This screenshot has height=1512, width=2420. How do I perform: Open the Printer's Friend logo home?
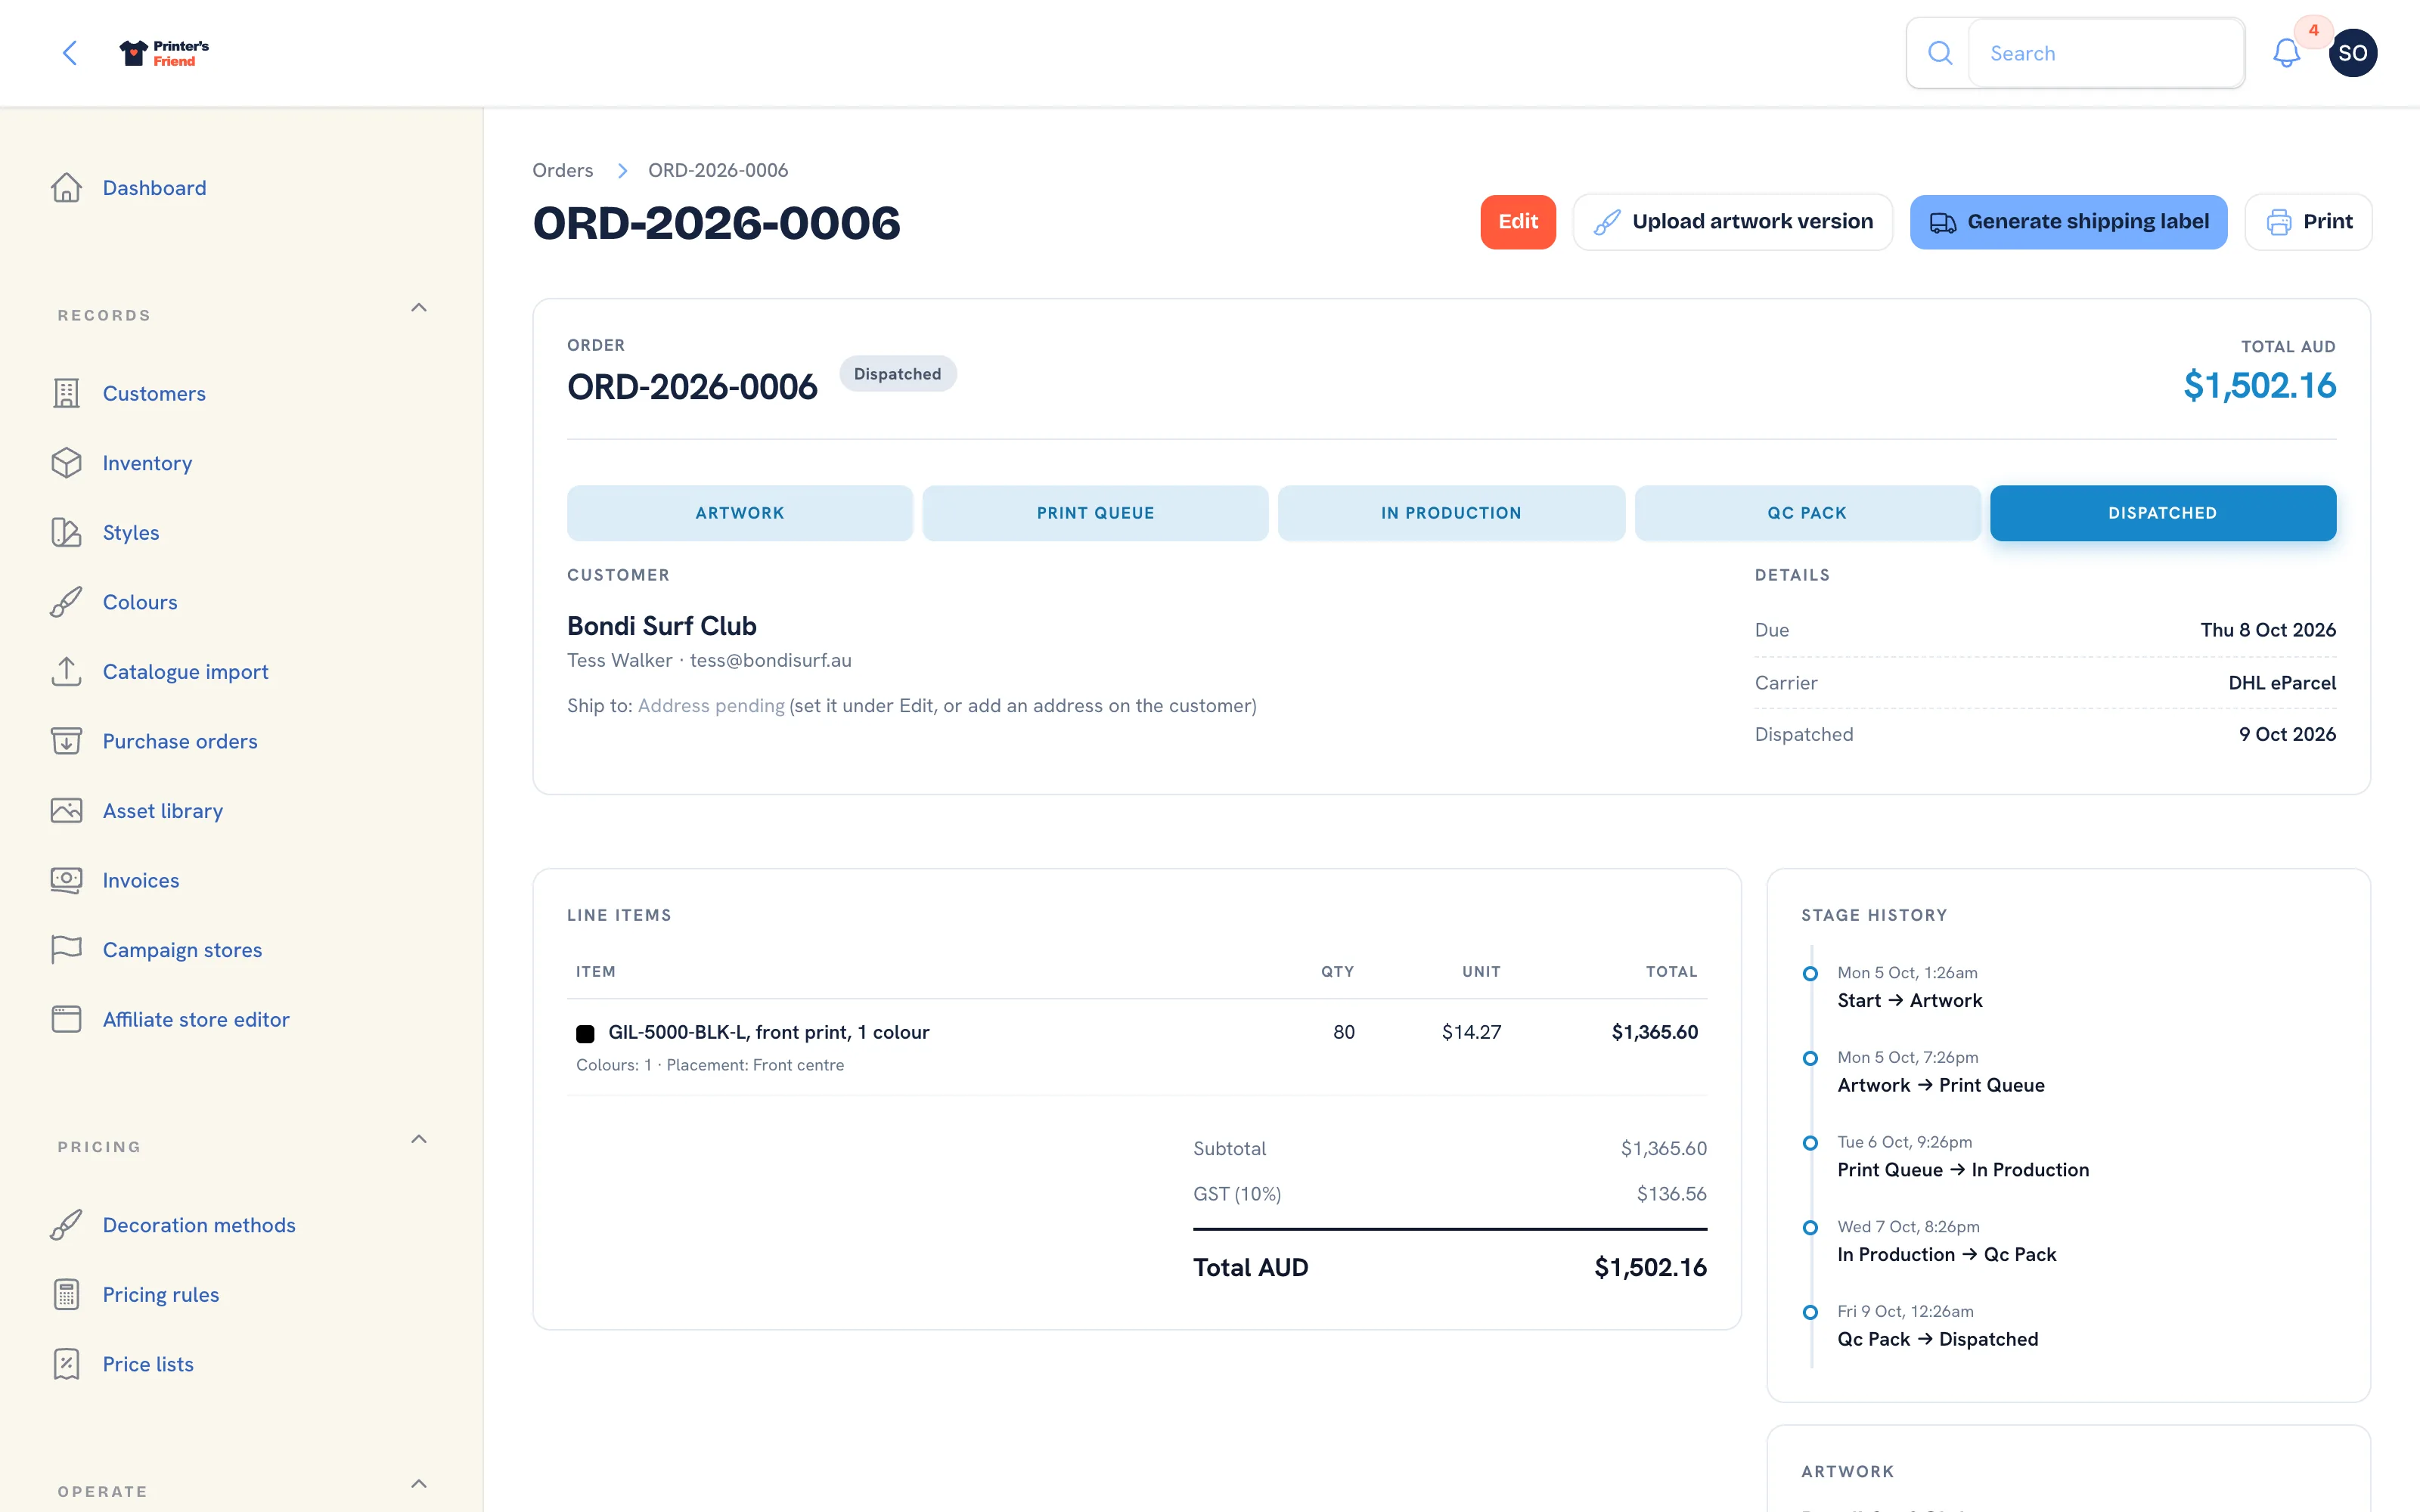click(x=164, y=53)
